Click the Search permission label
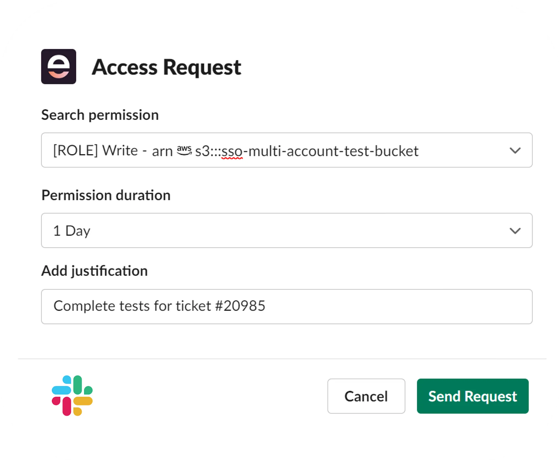This screenshot has width=560, height=460. pyautogui.click(x=100, y=115)
